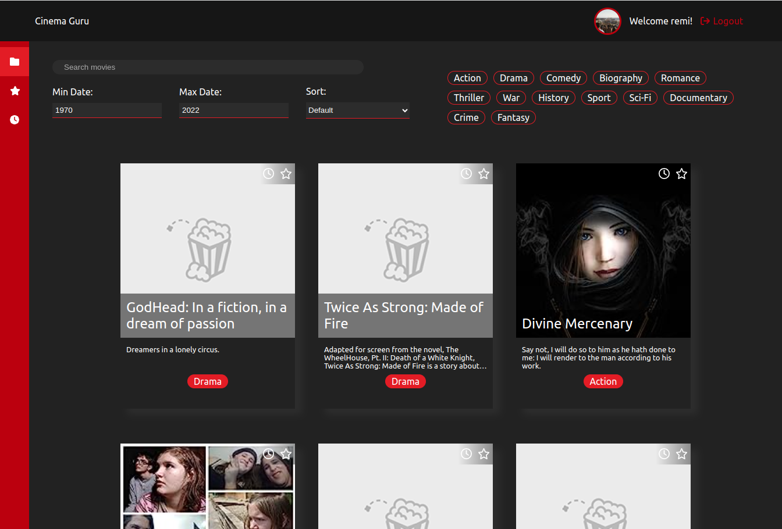This screenshot has height=529, width=782.
Task: Open the Sort dropdown
Action: point(357,110)
